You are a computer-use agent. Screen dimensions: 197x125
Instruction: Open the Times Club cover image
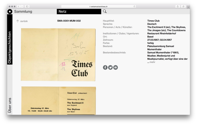58,55
